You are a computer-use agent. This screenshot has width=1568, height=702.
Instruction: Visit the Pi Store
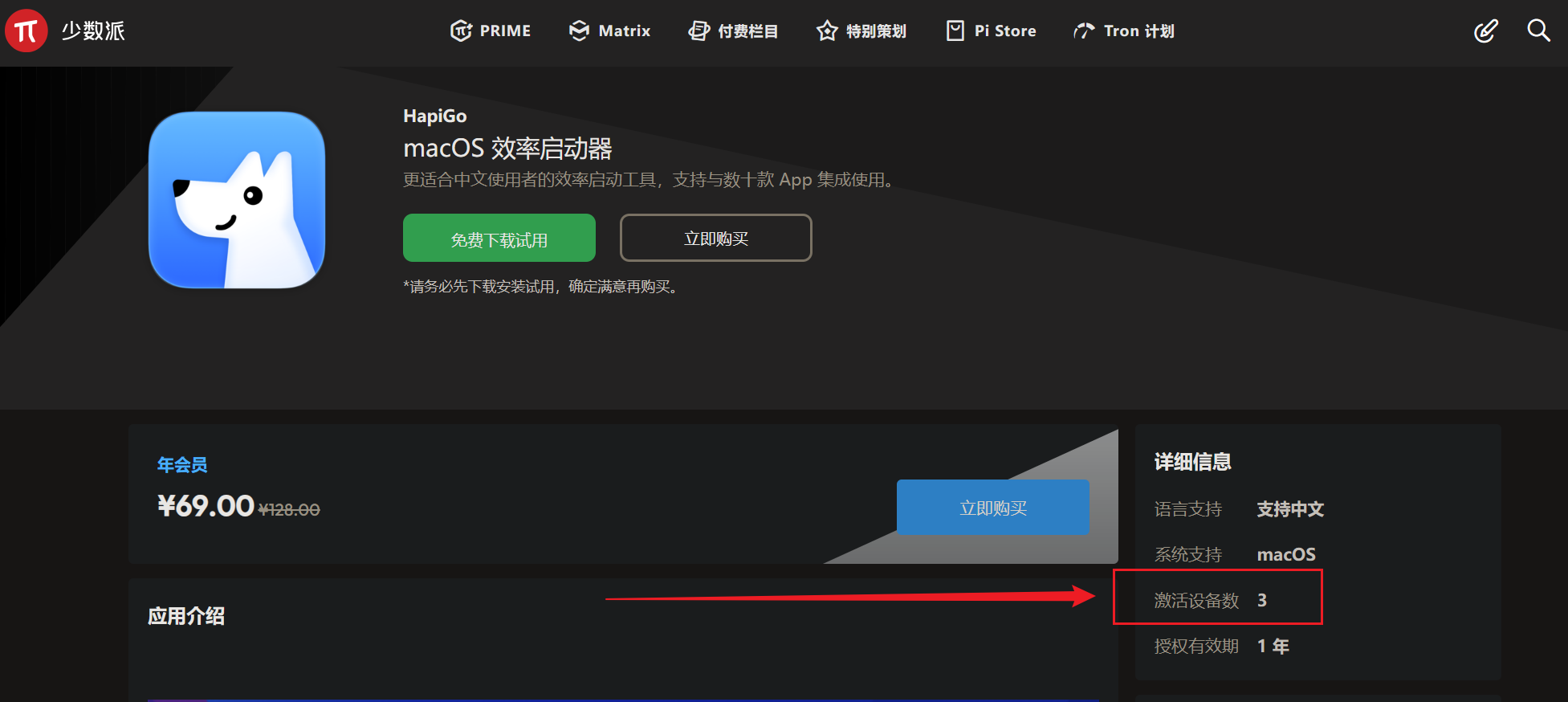[x=991, y=31]
